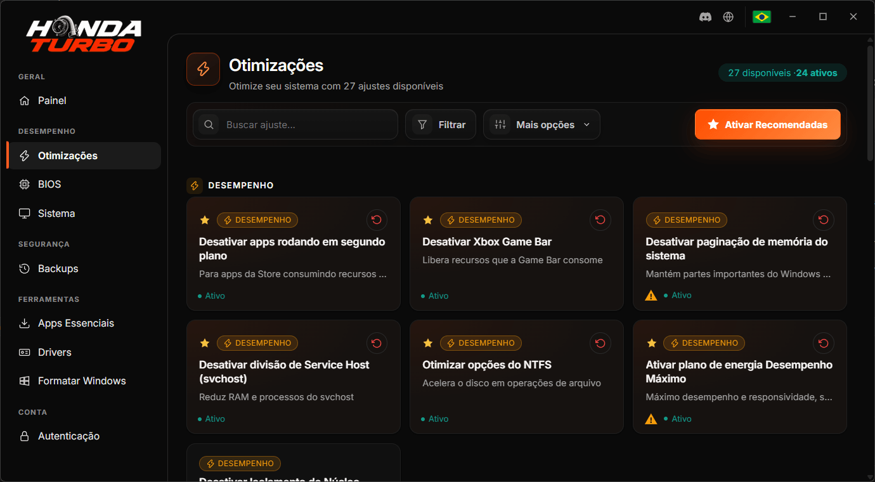Image resolution: width=875 pixels, height=482 pixels.
Task: Click Ativo status on Desativar Xbox Game Bar card
Action: tap(435, 296)
